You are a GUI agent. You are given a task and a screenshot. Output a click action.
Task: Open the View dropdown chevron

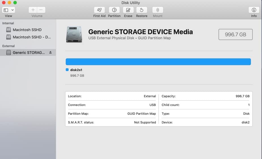12,10
